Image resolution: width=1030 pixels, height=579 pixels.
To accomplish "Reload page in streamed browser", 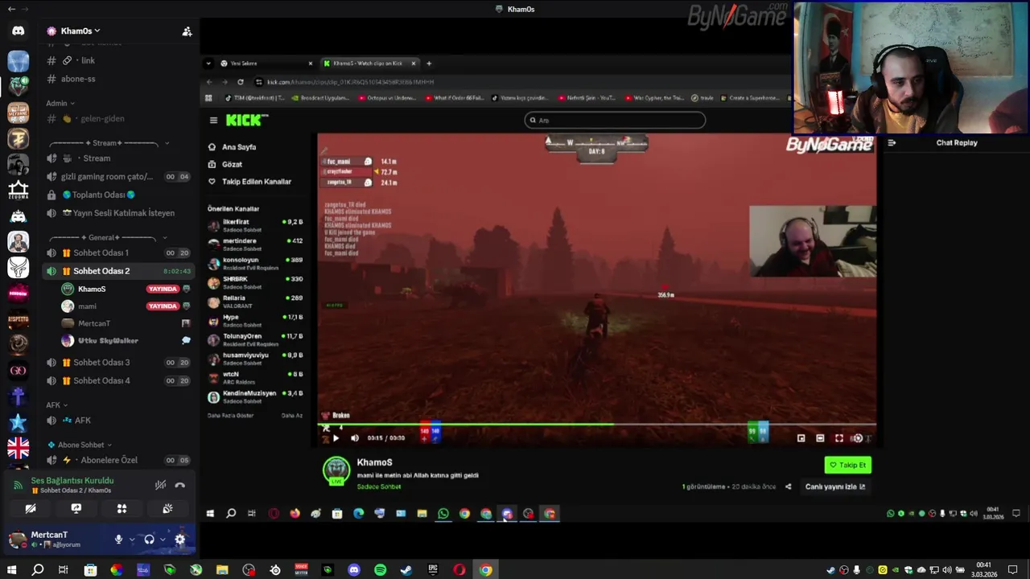I will point(240,82).
